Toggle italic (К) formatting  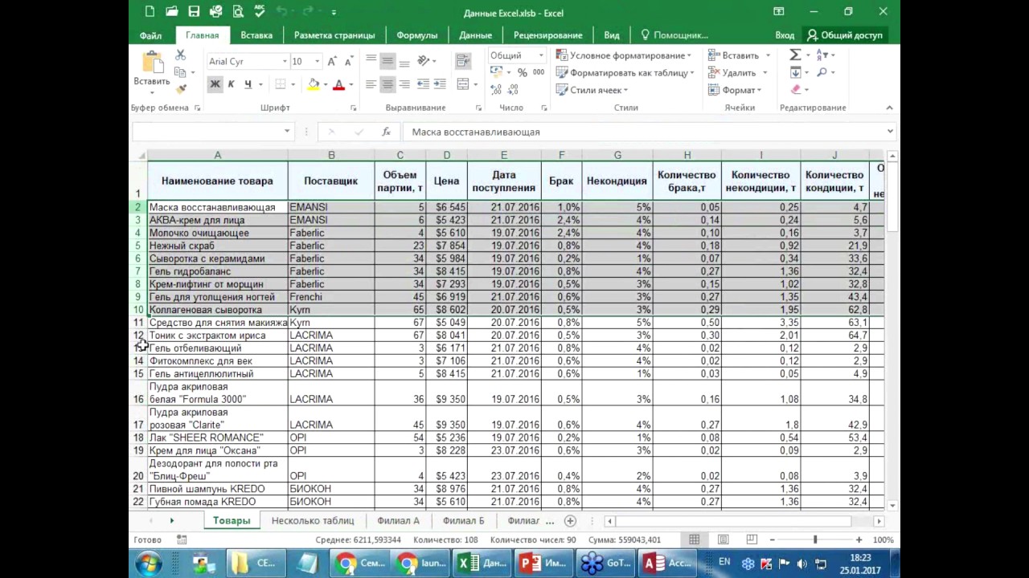pyautogui.click(x=232, y=84)
